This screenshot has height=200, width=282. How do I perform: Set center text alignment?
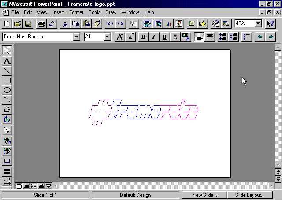click(x=210, y=37)
